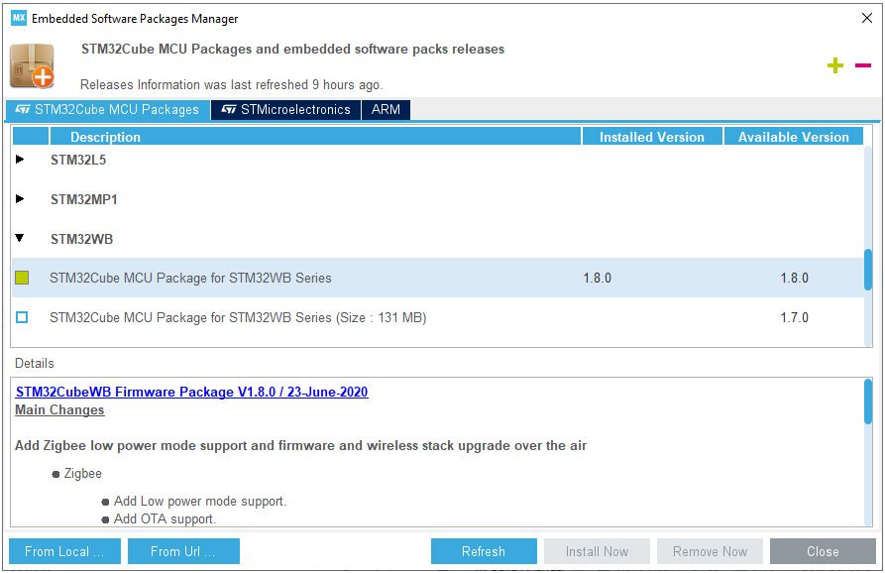Click the green plus expand-all icon

[x=834, y=65]
